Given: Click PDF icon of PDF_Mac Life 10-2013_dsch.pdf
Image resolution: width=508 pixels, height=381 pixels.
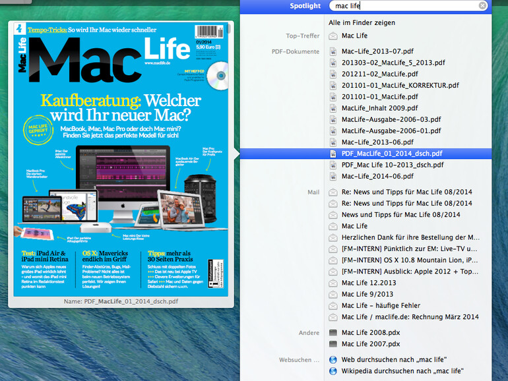Looking at the screenshot, I should click(333, 165).
